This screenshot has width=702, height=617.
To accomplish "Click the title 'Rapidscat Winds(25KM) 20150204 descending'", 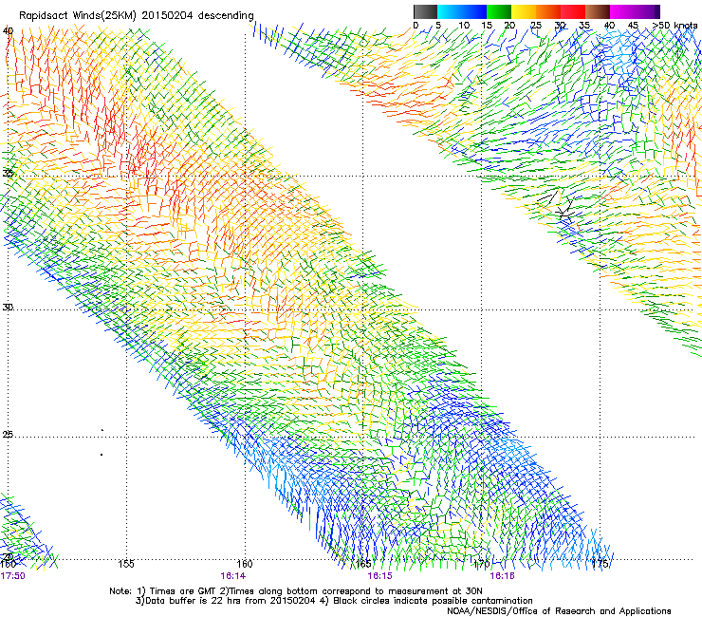I will coord(136,16).
